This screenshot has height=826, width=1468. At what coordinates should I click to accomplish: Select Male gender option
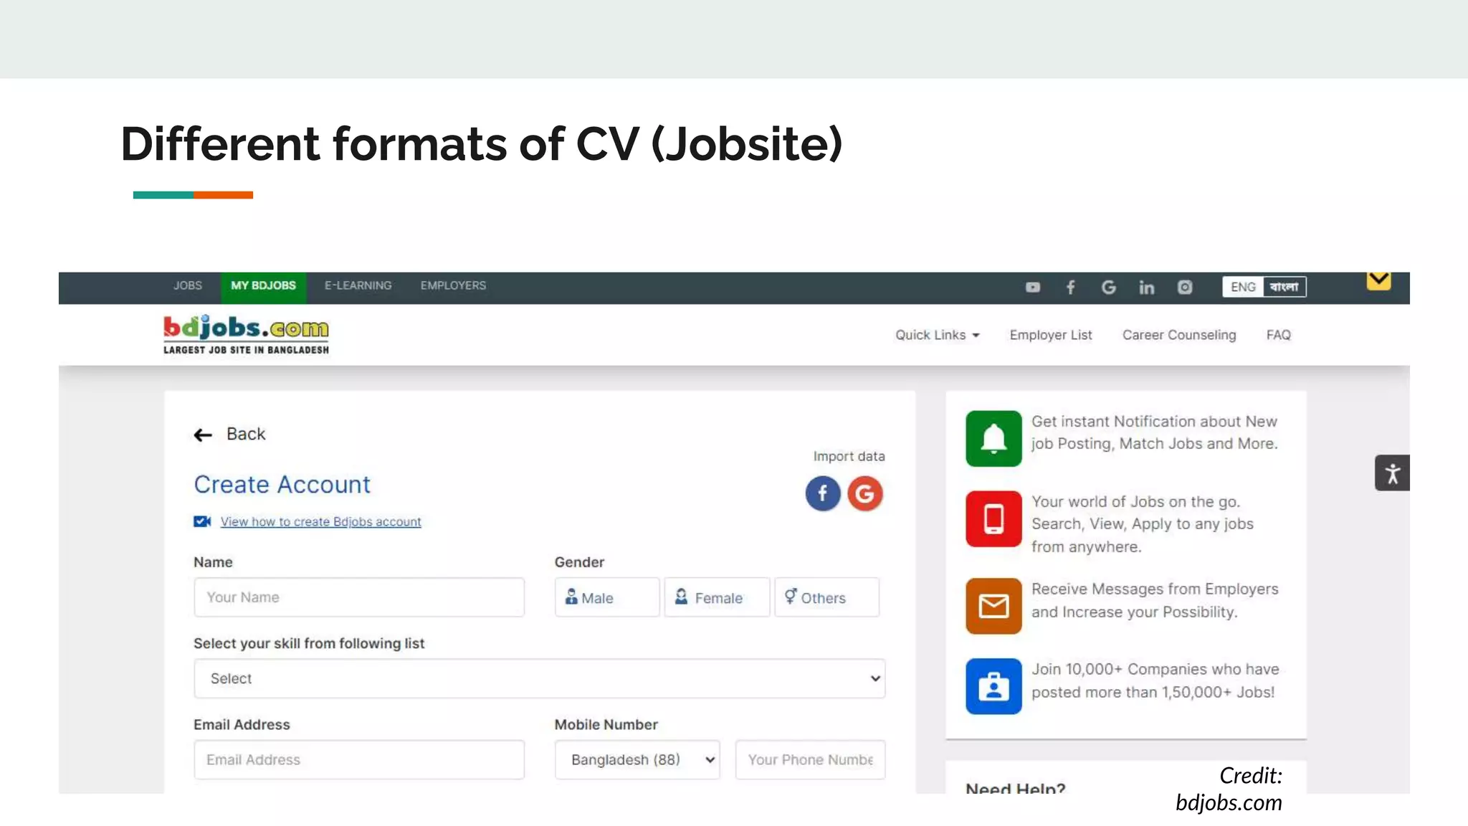pos(606,597)
